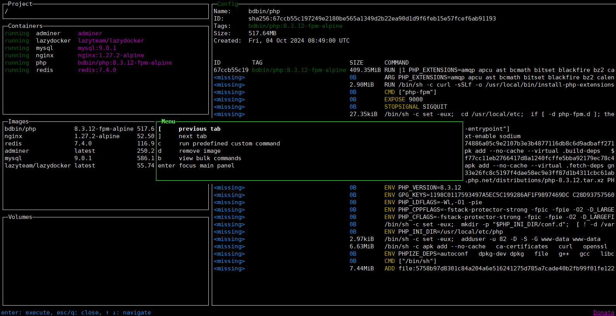616x316 pixels.
Task: Open the Donate link
Action: (x=604, y=313)
